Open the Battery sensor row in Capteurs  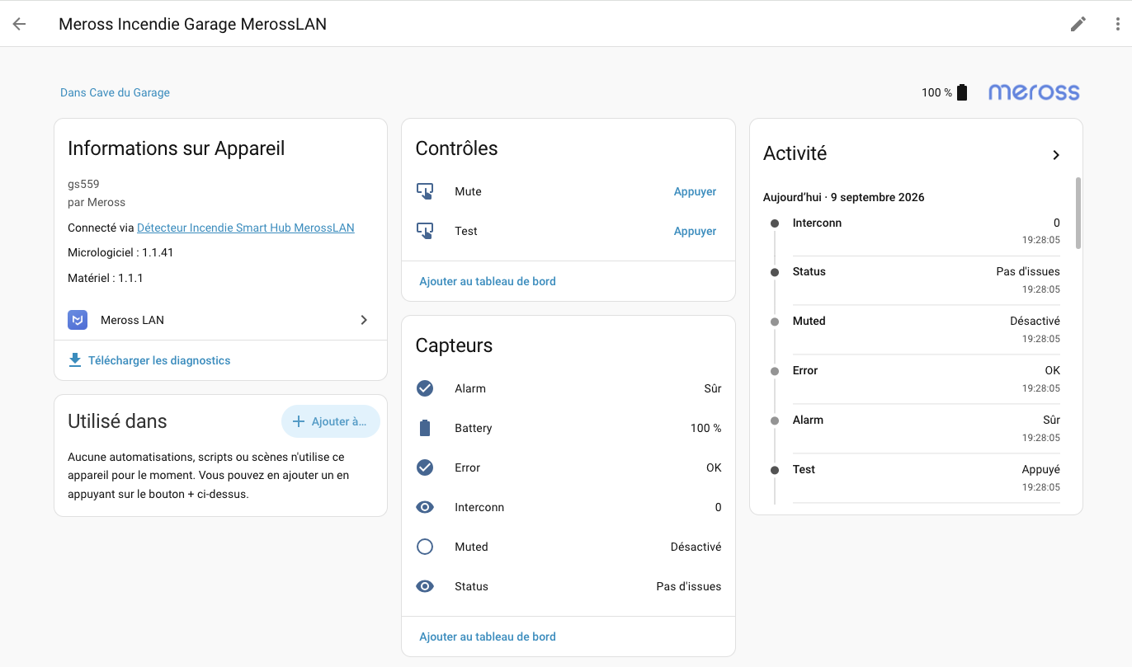(568, 428)
